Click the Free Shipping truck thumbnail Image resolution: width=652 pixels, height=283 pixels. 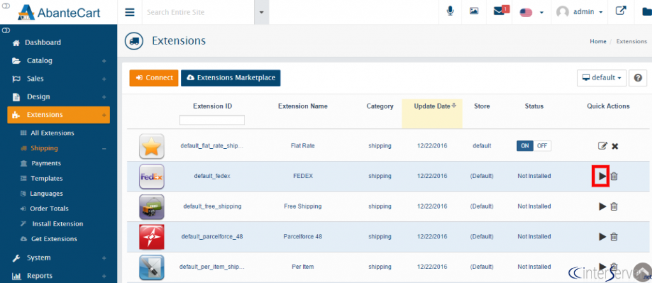coord(152,207)
